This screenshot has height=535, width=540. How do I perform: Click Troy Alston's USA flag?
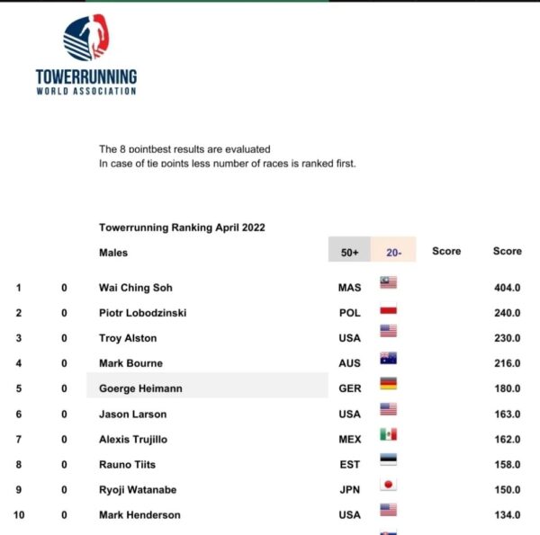tap(388, 331)
